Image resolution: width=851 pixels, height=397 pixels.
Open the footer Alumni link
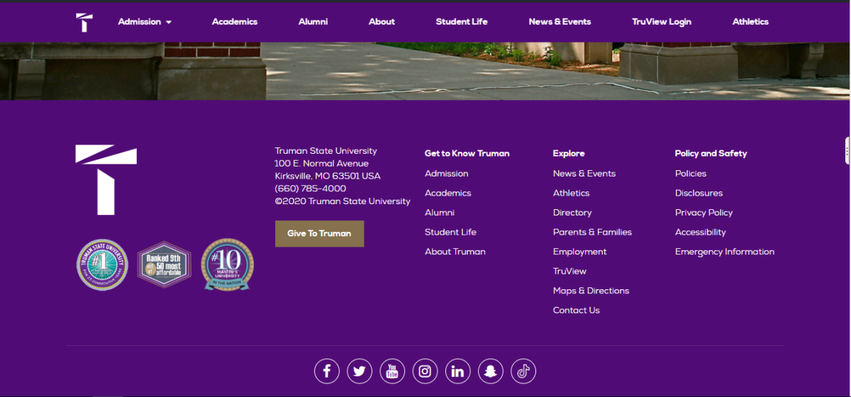coord(440,213)
